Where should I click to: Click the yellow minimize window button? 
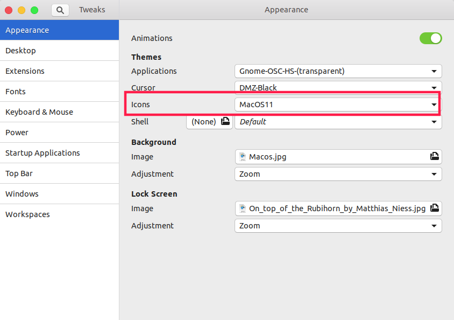(22, 10)
